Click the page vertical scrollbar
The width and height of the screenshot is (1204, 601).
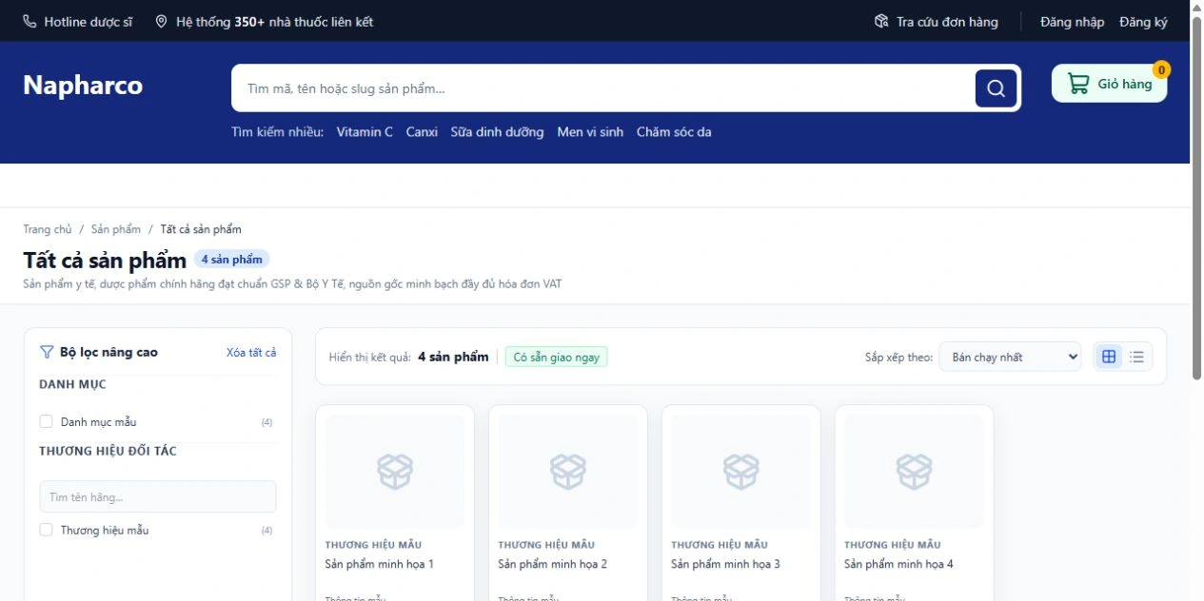pyautogui.click(x=1196, y=200)
